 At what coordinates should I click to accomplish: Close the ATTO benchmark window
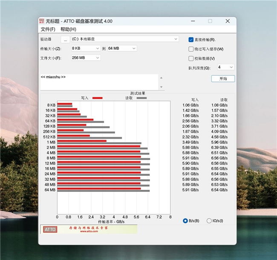228,21
